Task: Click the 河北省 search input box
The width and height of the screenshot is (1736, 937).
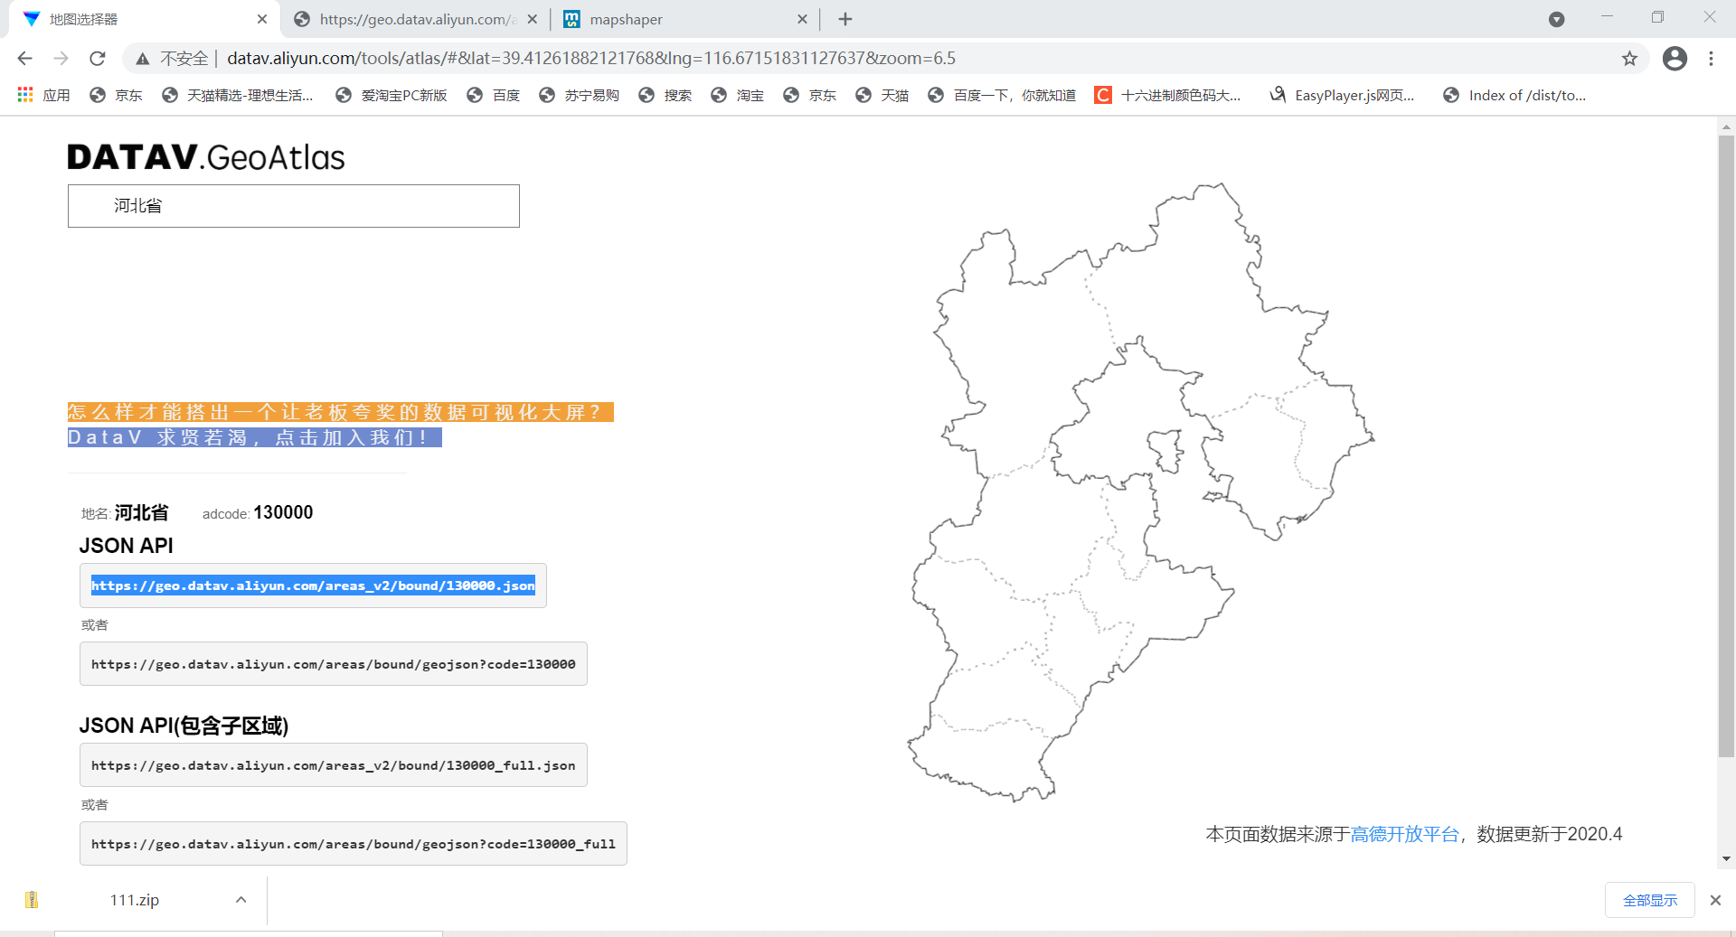Action: tap(294, 206)
